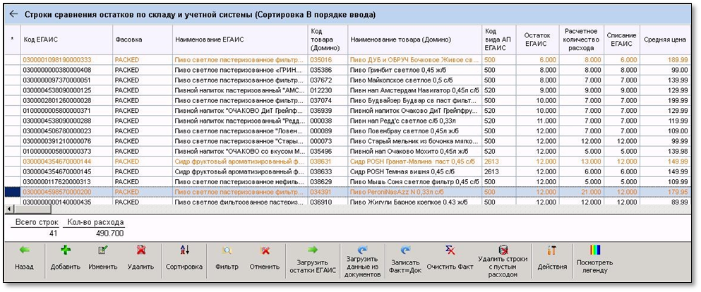Select cell 0300004354670000145
The height and width of the screenshot is (292, 701).
pyautogui.click(x=66, y=171)
